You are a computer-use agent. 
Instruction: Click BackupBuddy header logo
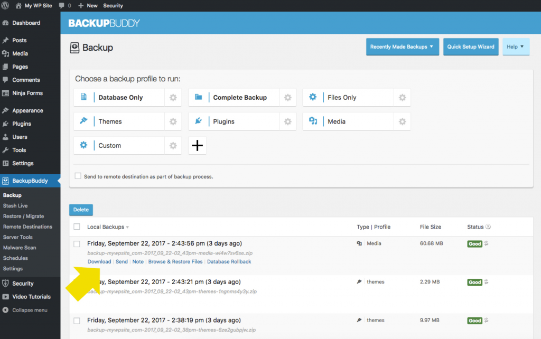pos(104,23)
